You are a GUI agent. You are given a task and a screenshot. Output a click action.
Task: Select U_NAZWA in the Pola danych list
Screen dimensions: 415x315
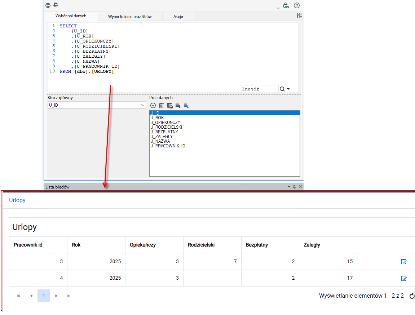[224, 141]
